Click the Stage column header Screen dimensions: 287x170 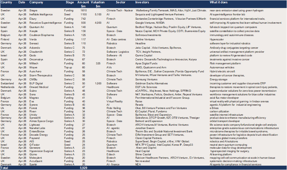[x=70, y=2]
